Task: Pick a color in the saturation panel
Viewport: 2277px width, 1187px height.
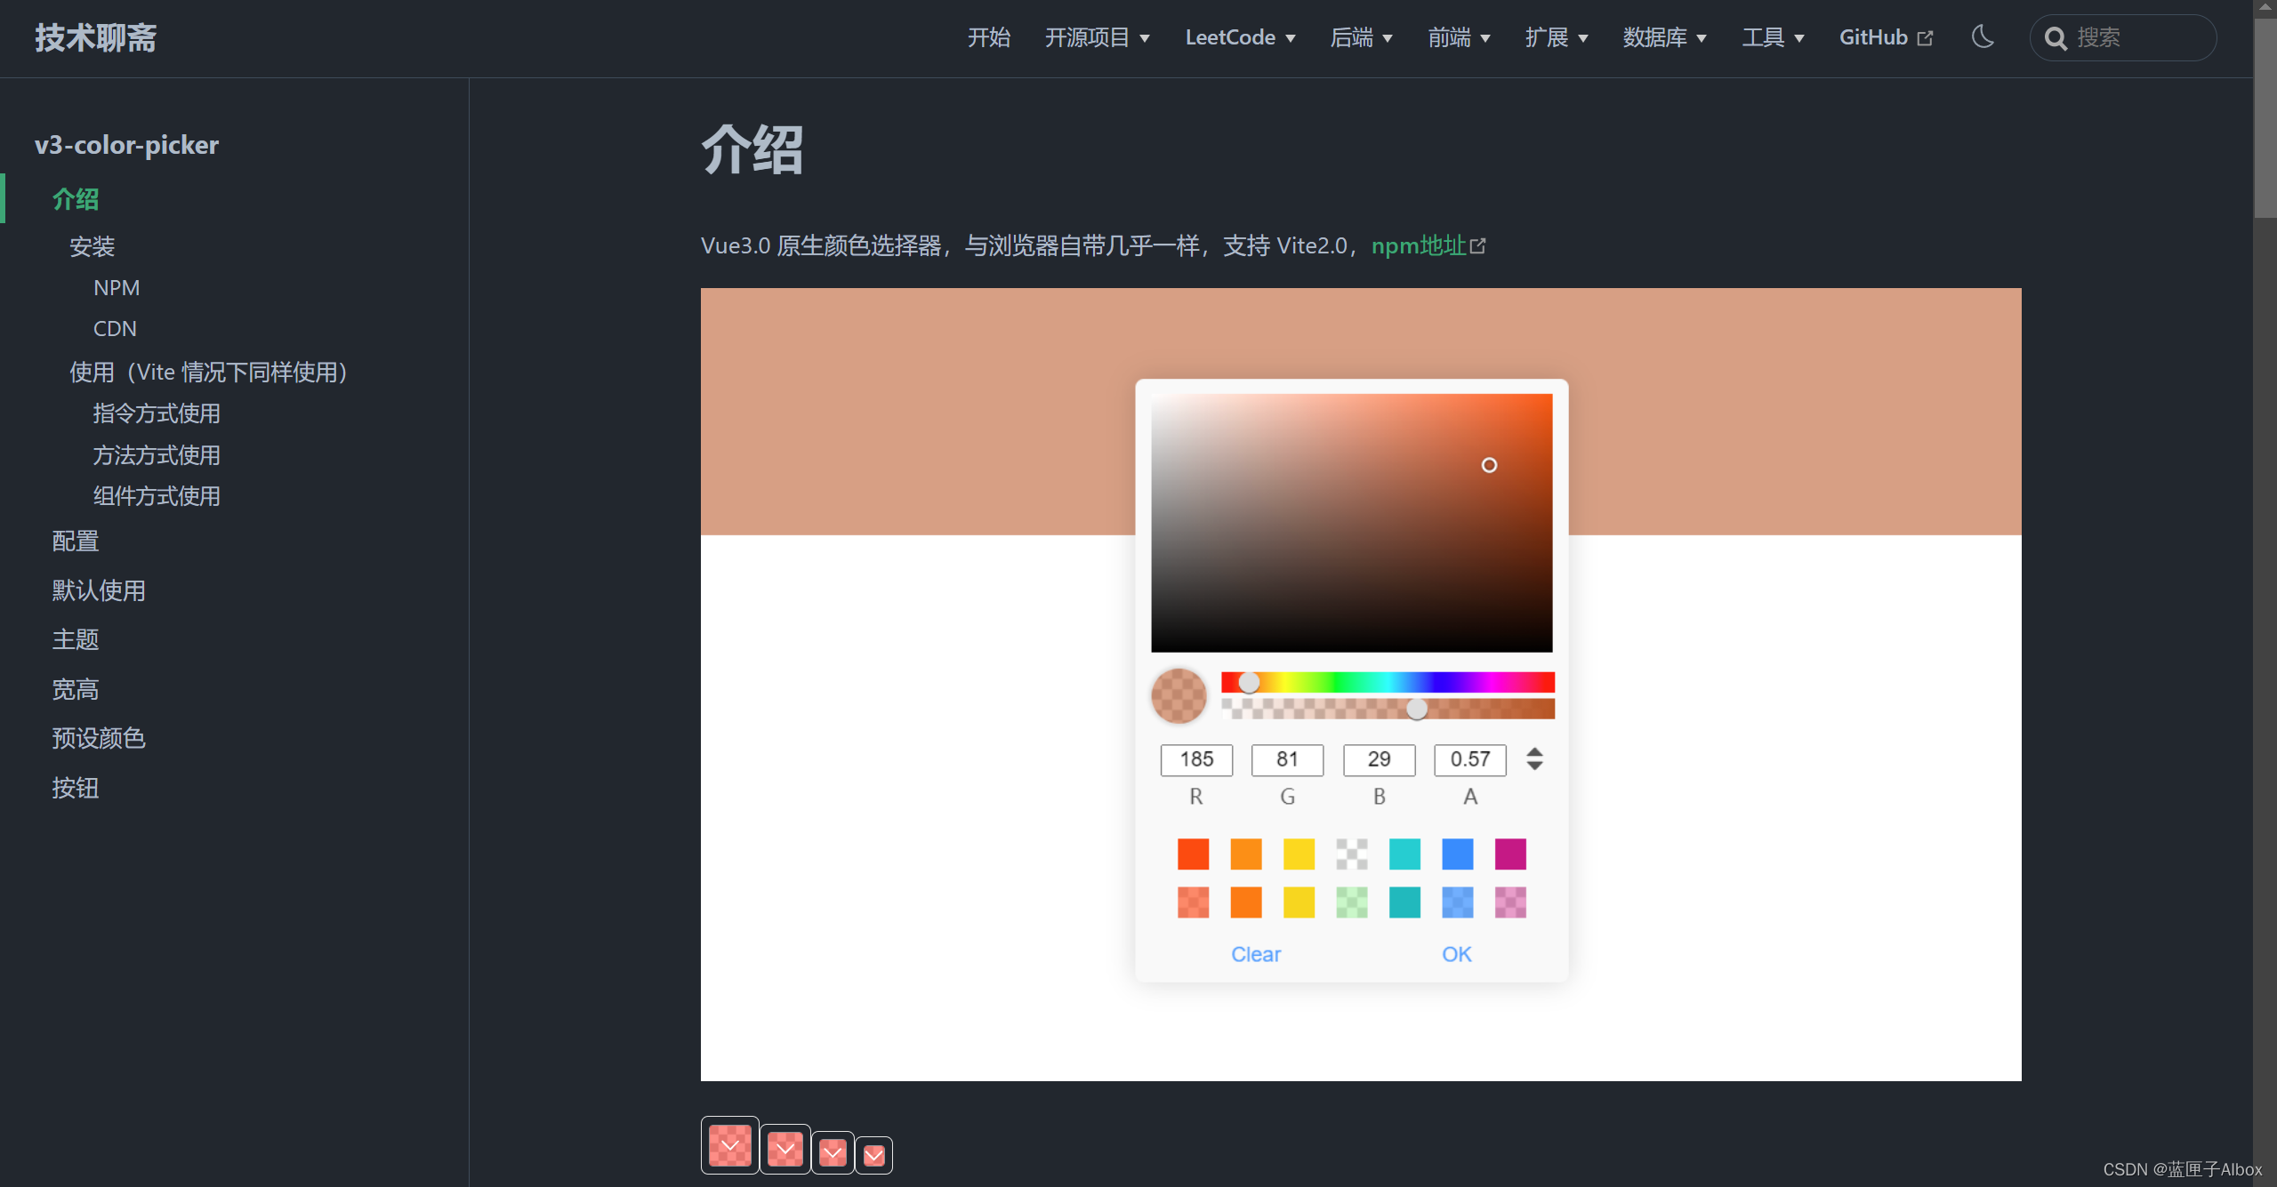Action: click(1351, 523)
